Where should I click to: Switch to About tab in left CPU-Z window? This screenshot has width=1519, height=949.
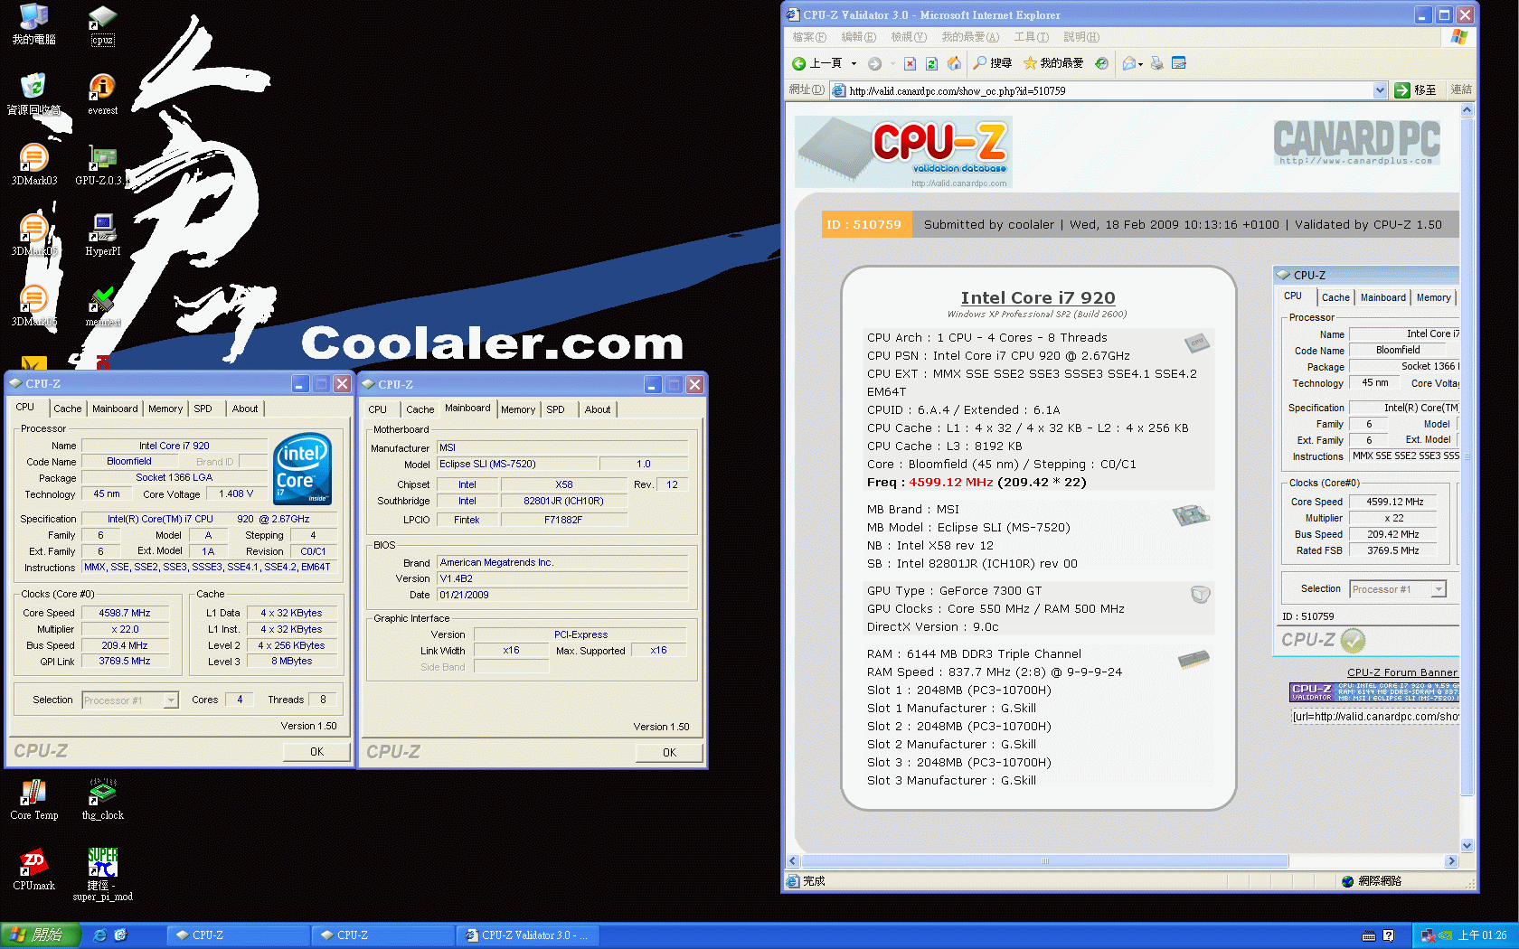(245, 409)
